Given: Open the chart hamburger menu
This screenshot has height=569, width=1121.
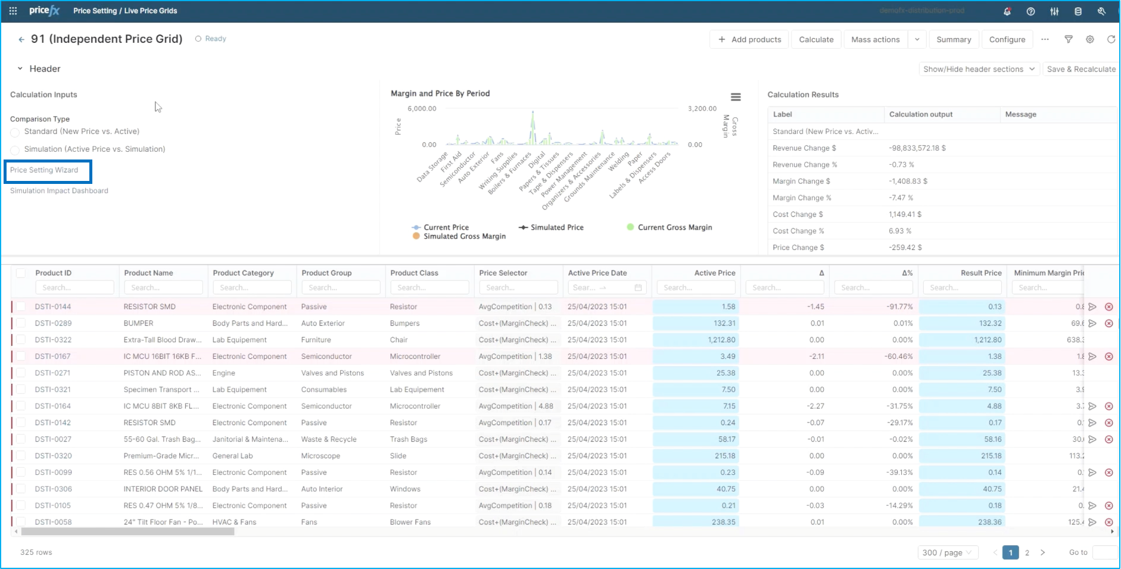Looking at the screenshot, I should (736, 97).
